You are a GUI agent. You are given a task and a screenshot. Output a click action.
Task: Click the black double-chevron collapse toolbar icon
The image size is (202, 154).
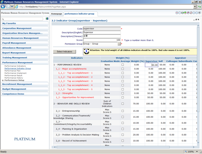(x=199, y=13)
